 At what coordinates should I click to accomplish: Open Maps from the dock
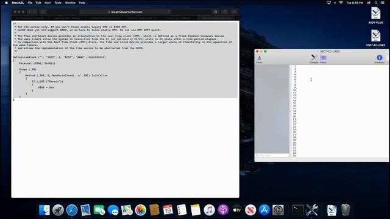(127, 210)
